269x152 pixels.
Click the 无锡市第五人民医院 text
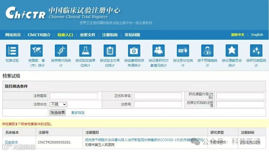(x=100, y=145)
